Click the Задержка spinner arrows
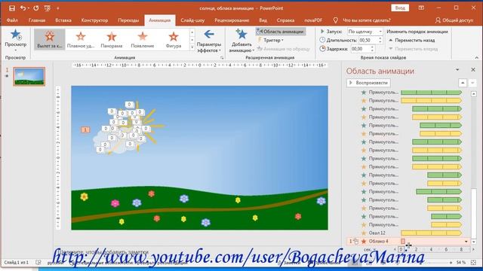The height and width of the screenshot is (271, 483). 372,48
